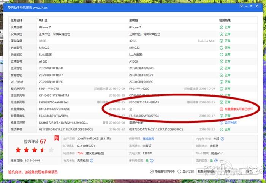Click the green check icon in the 监管型号 row
The height and width of the screenshot is (183, 266).
point(221,61)
